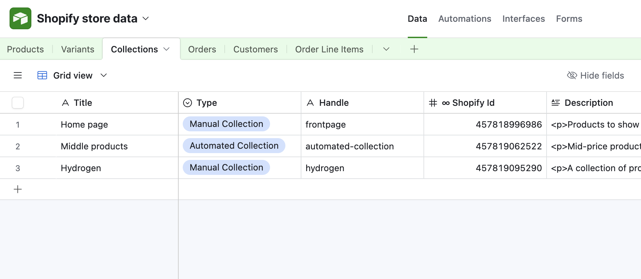Select row number 3
This screenshot has height=279, width=641.
(x=18, y=168)
